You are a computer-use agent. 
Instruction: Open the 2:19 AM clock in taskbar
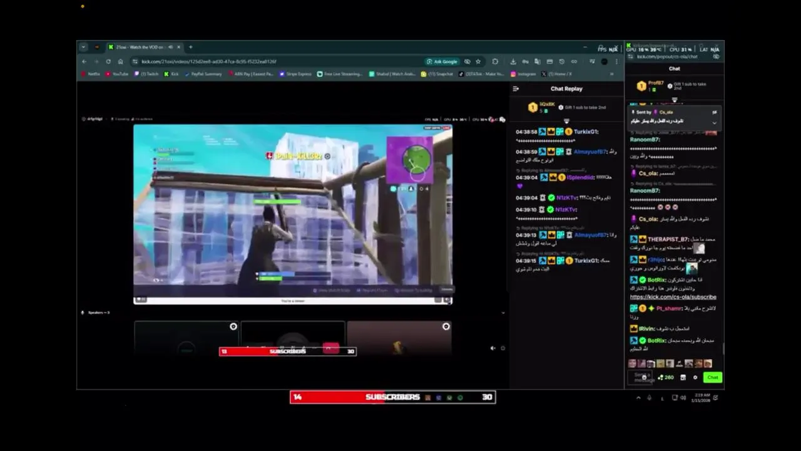(701, 398)
